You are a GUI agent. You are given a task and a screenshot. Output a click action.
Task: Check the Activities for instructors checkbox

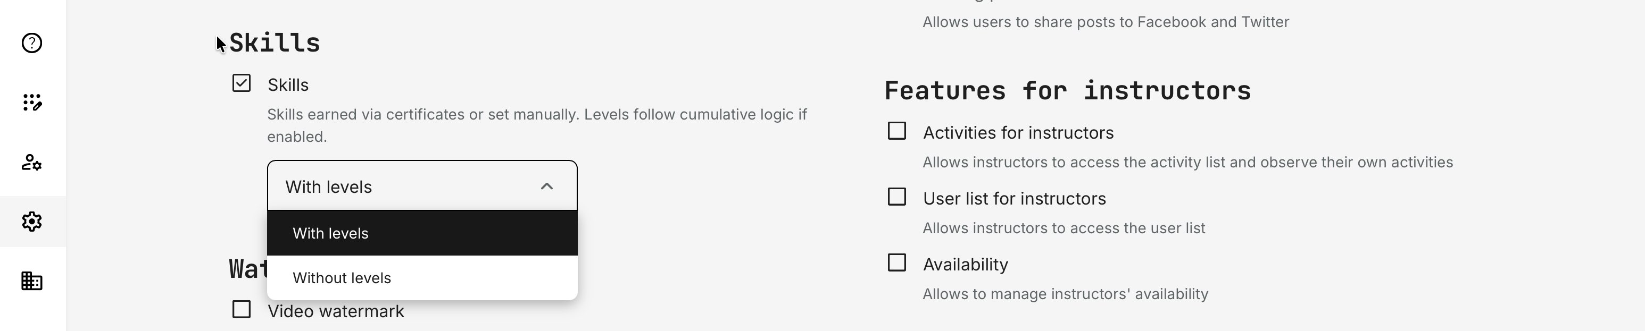[896, 131]
